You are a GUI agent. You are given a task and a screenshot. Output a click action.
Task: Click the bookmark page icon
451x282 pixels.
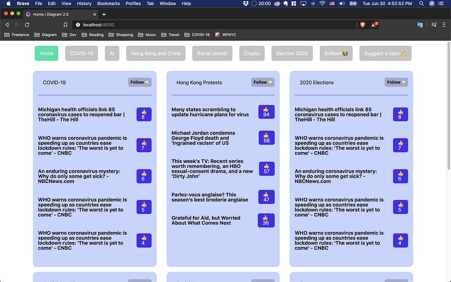65,25
